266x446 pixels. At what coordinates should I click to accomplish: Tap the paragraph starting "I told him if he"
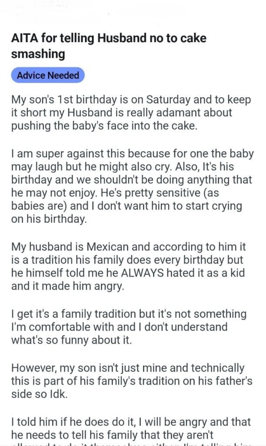(131, 428)
